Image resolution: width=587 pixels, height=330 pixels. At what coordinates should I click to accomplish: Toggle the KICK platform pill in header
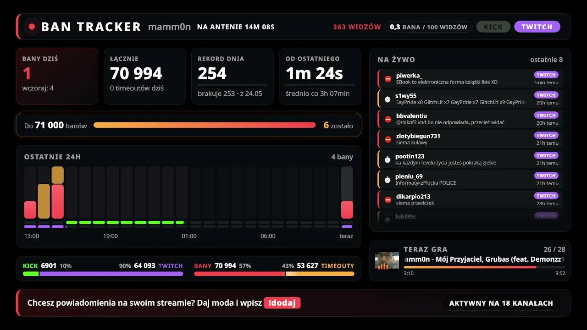point(493,27)
